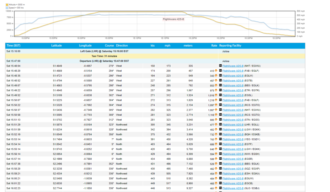Click the FA icon beside the EGTB facility
Viewport: 330px width, 192px height.
coord(221,81)
